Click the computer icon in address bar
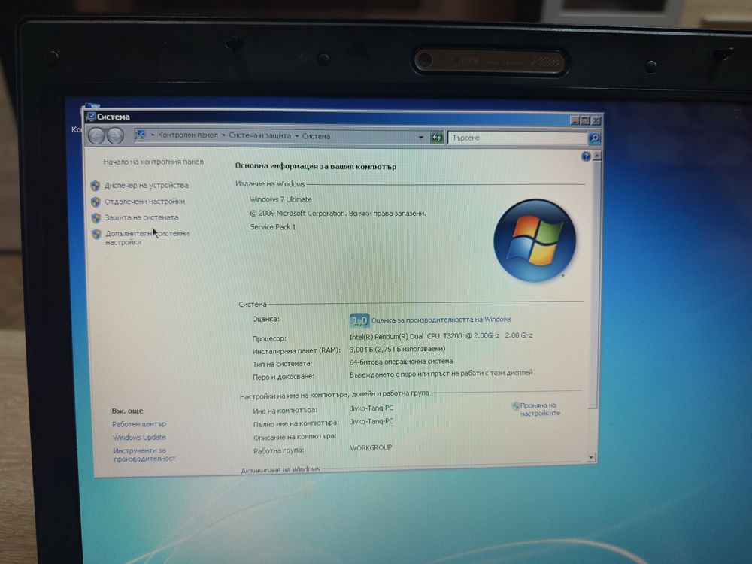 [141, 135]
